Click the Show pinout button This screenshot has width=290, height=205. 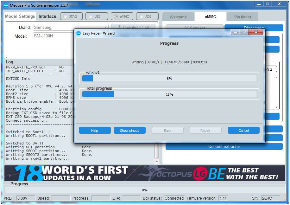click(129, 131)
